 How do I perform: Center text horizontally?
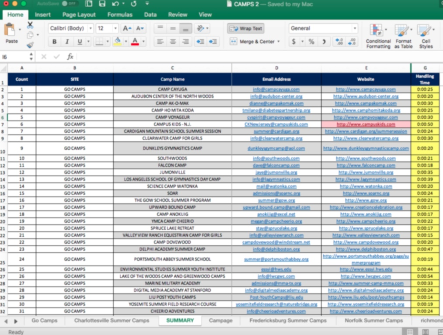[x=173, y=42]
